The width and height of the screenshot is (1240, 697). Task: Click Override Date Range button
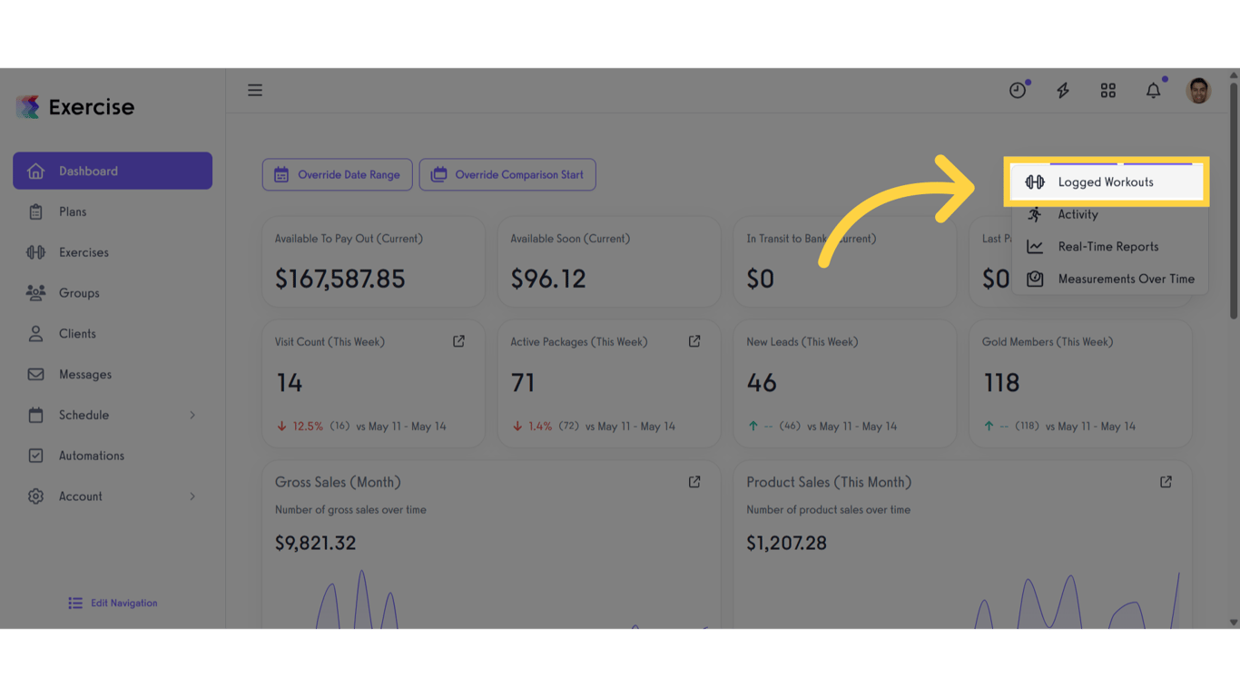(x=338, y=175)
